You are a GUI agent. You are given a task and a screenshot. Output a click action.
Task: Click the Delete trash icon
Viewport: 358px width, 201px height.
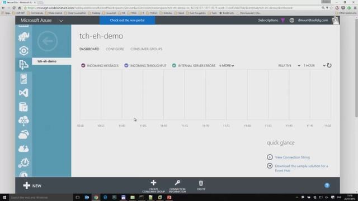[201, 183]
